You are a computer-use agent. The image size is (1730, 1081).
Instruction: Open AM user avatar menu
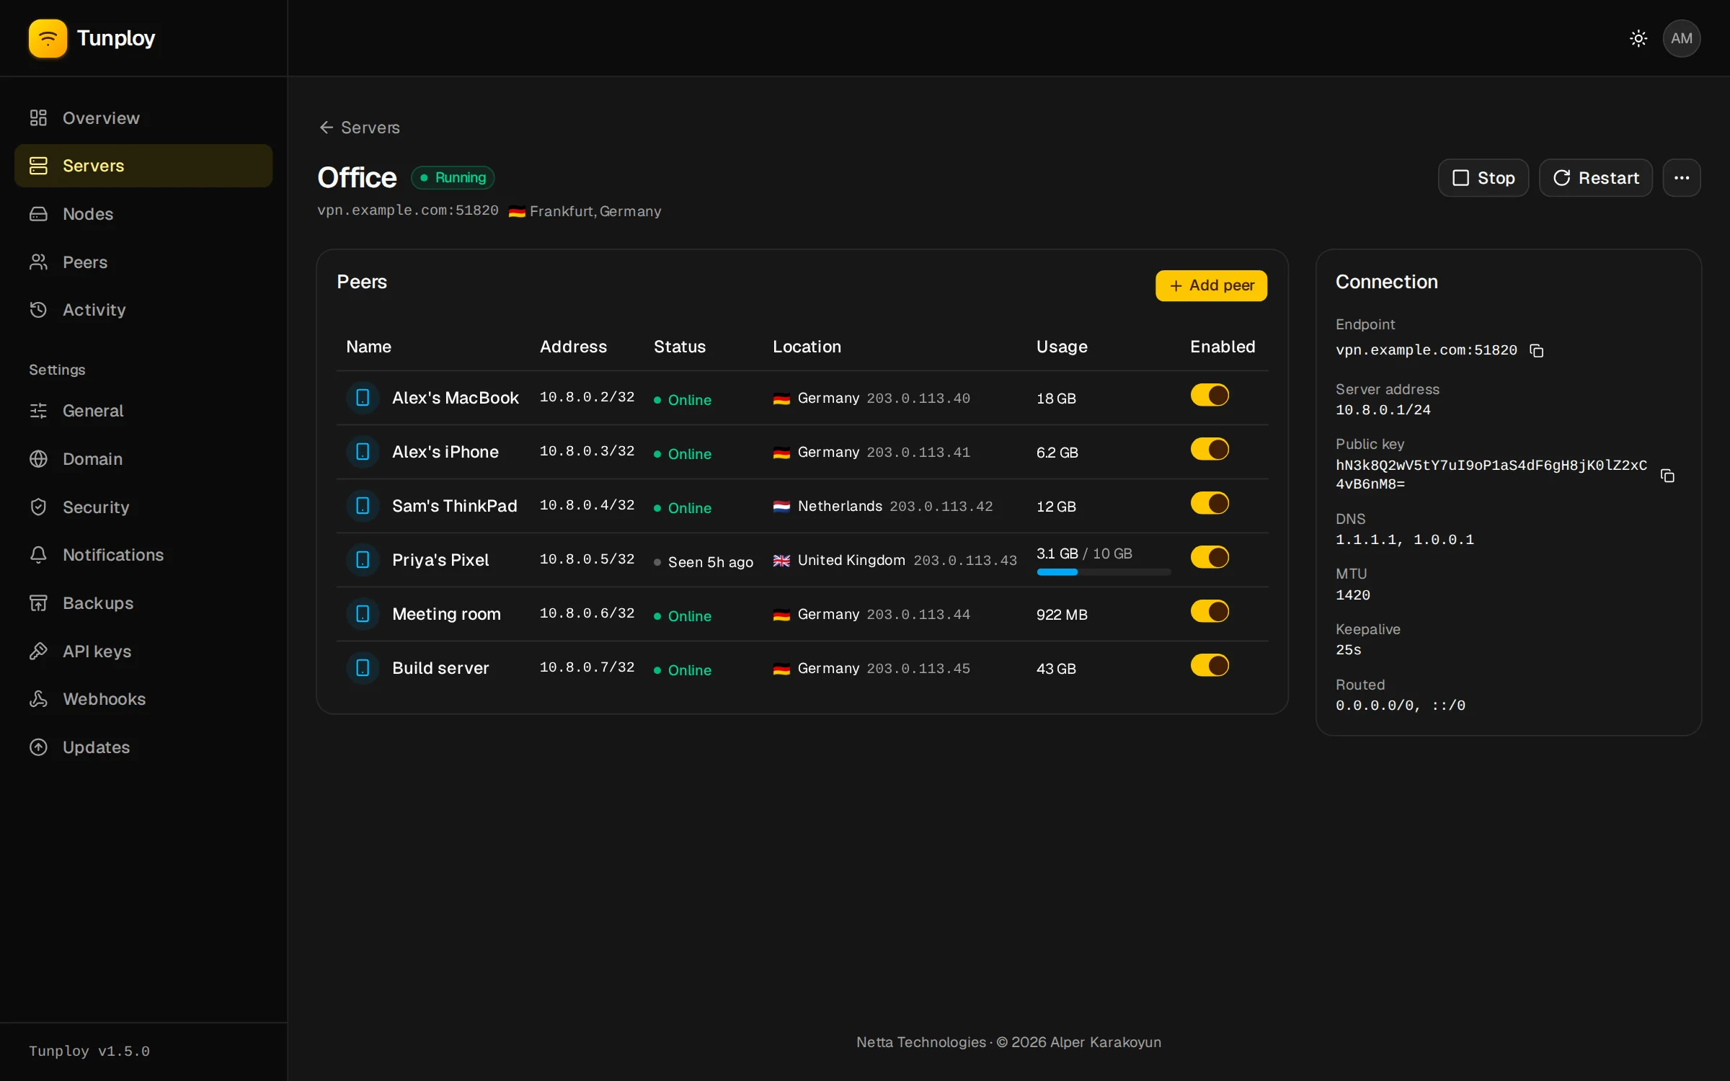click(1681, 38)
